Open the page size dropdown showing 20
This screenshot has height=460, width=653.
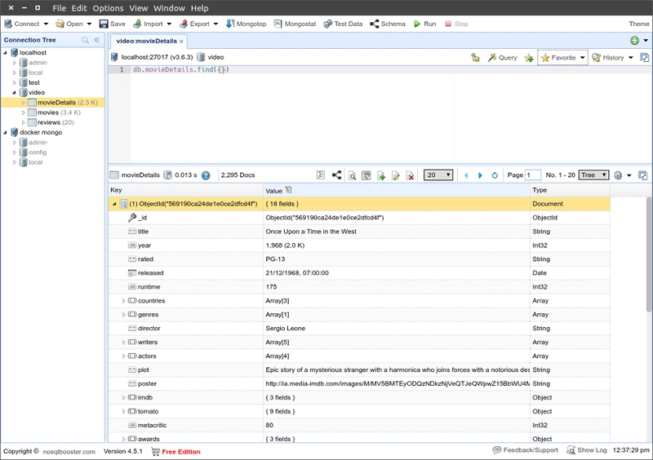[x=438, y=175]
